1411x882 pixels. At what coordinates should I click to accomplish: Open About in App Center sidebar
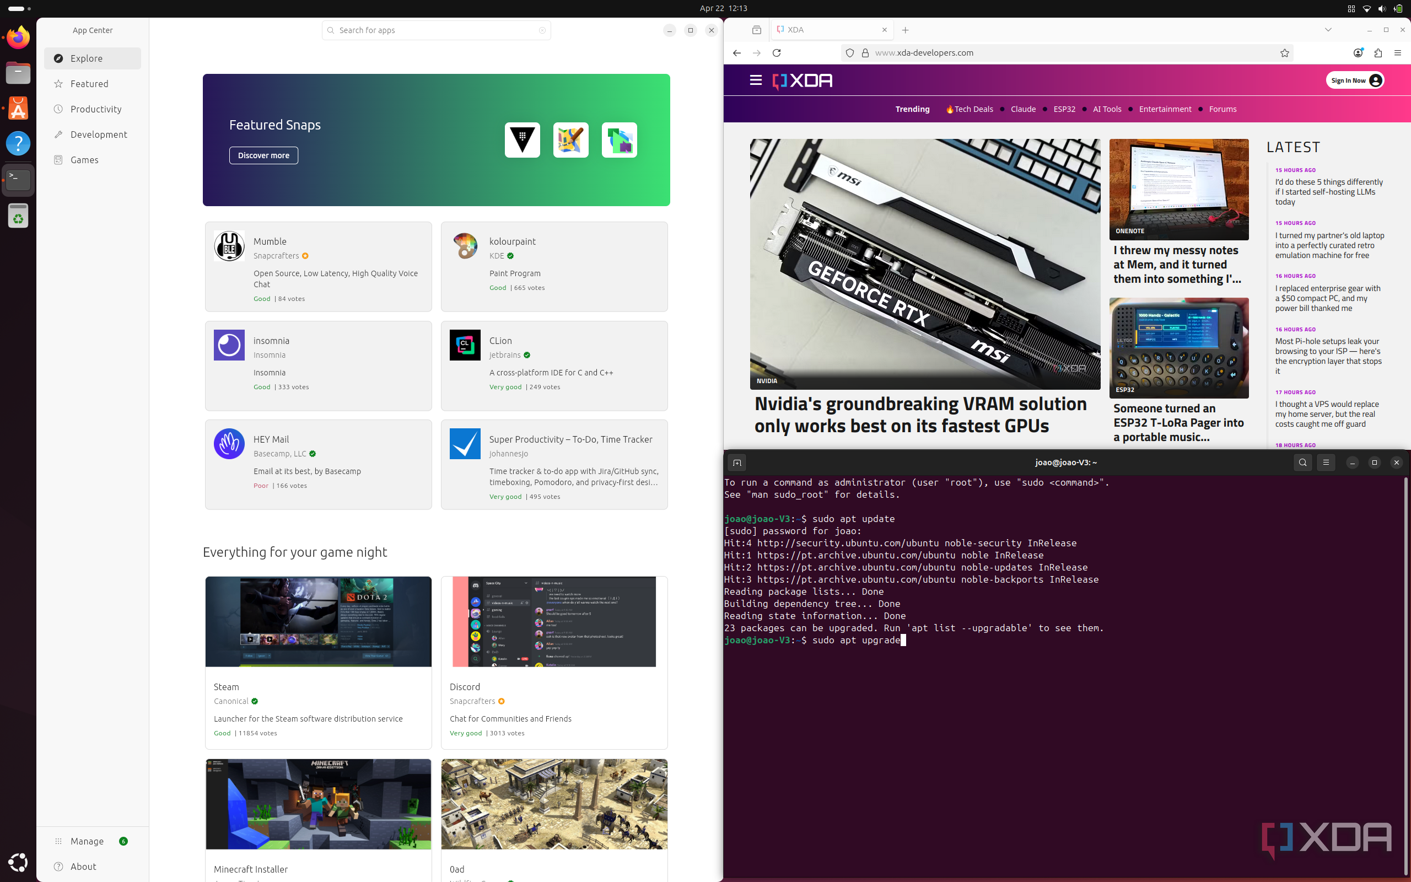tap(93, 867)
